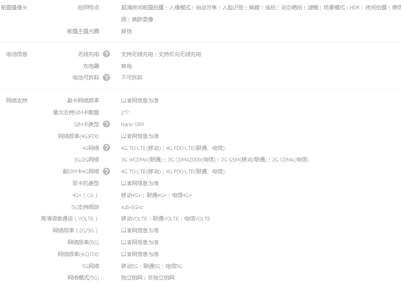
Task: Select the 充电器 label
Action: 91,66
